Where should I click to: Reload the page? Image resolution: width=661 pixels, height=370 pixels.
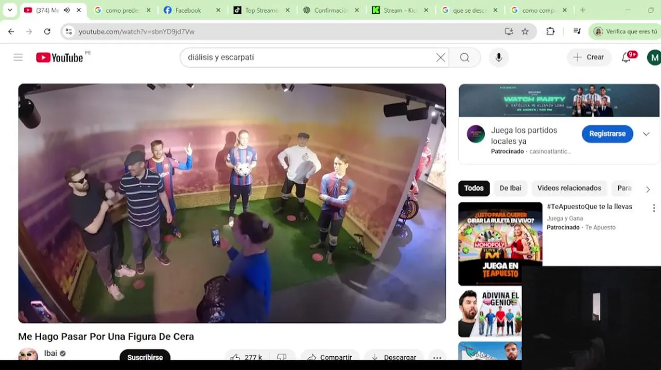[47, 31]
